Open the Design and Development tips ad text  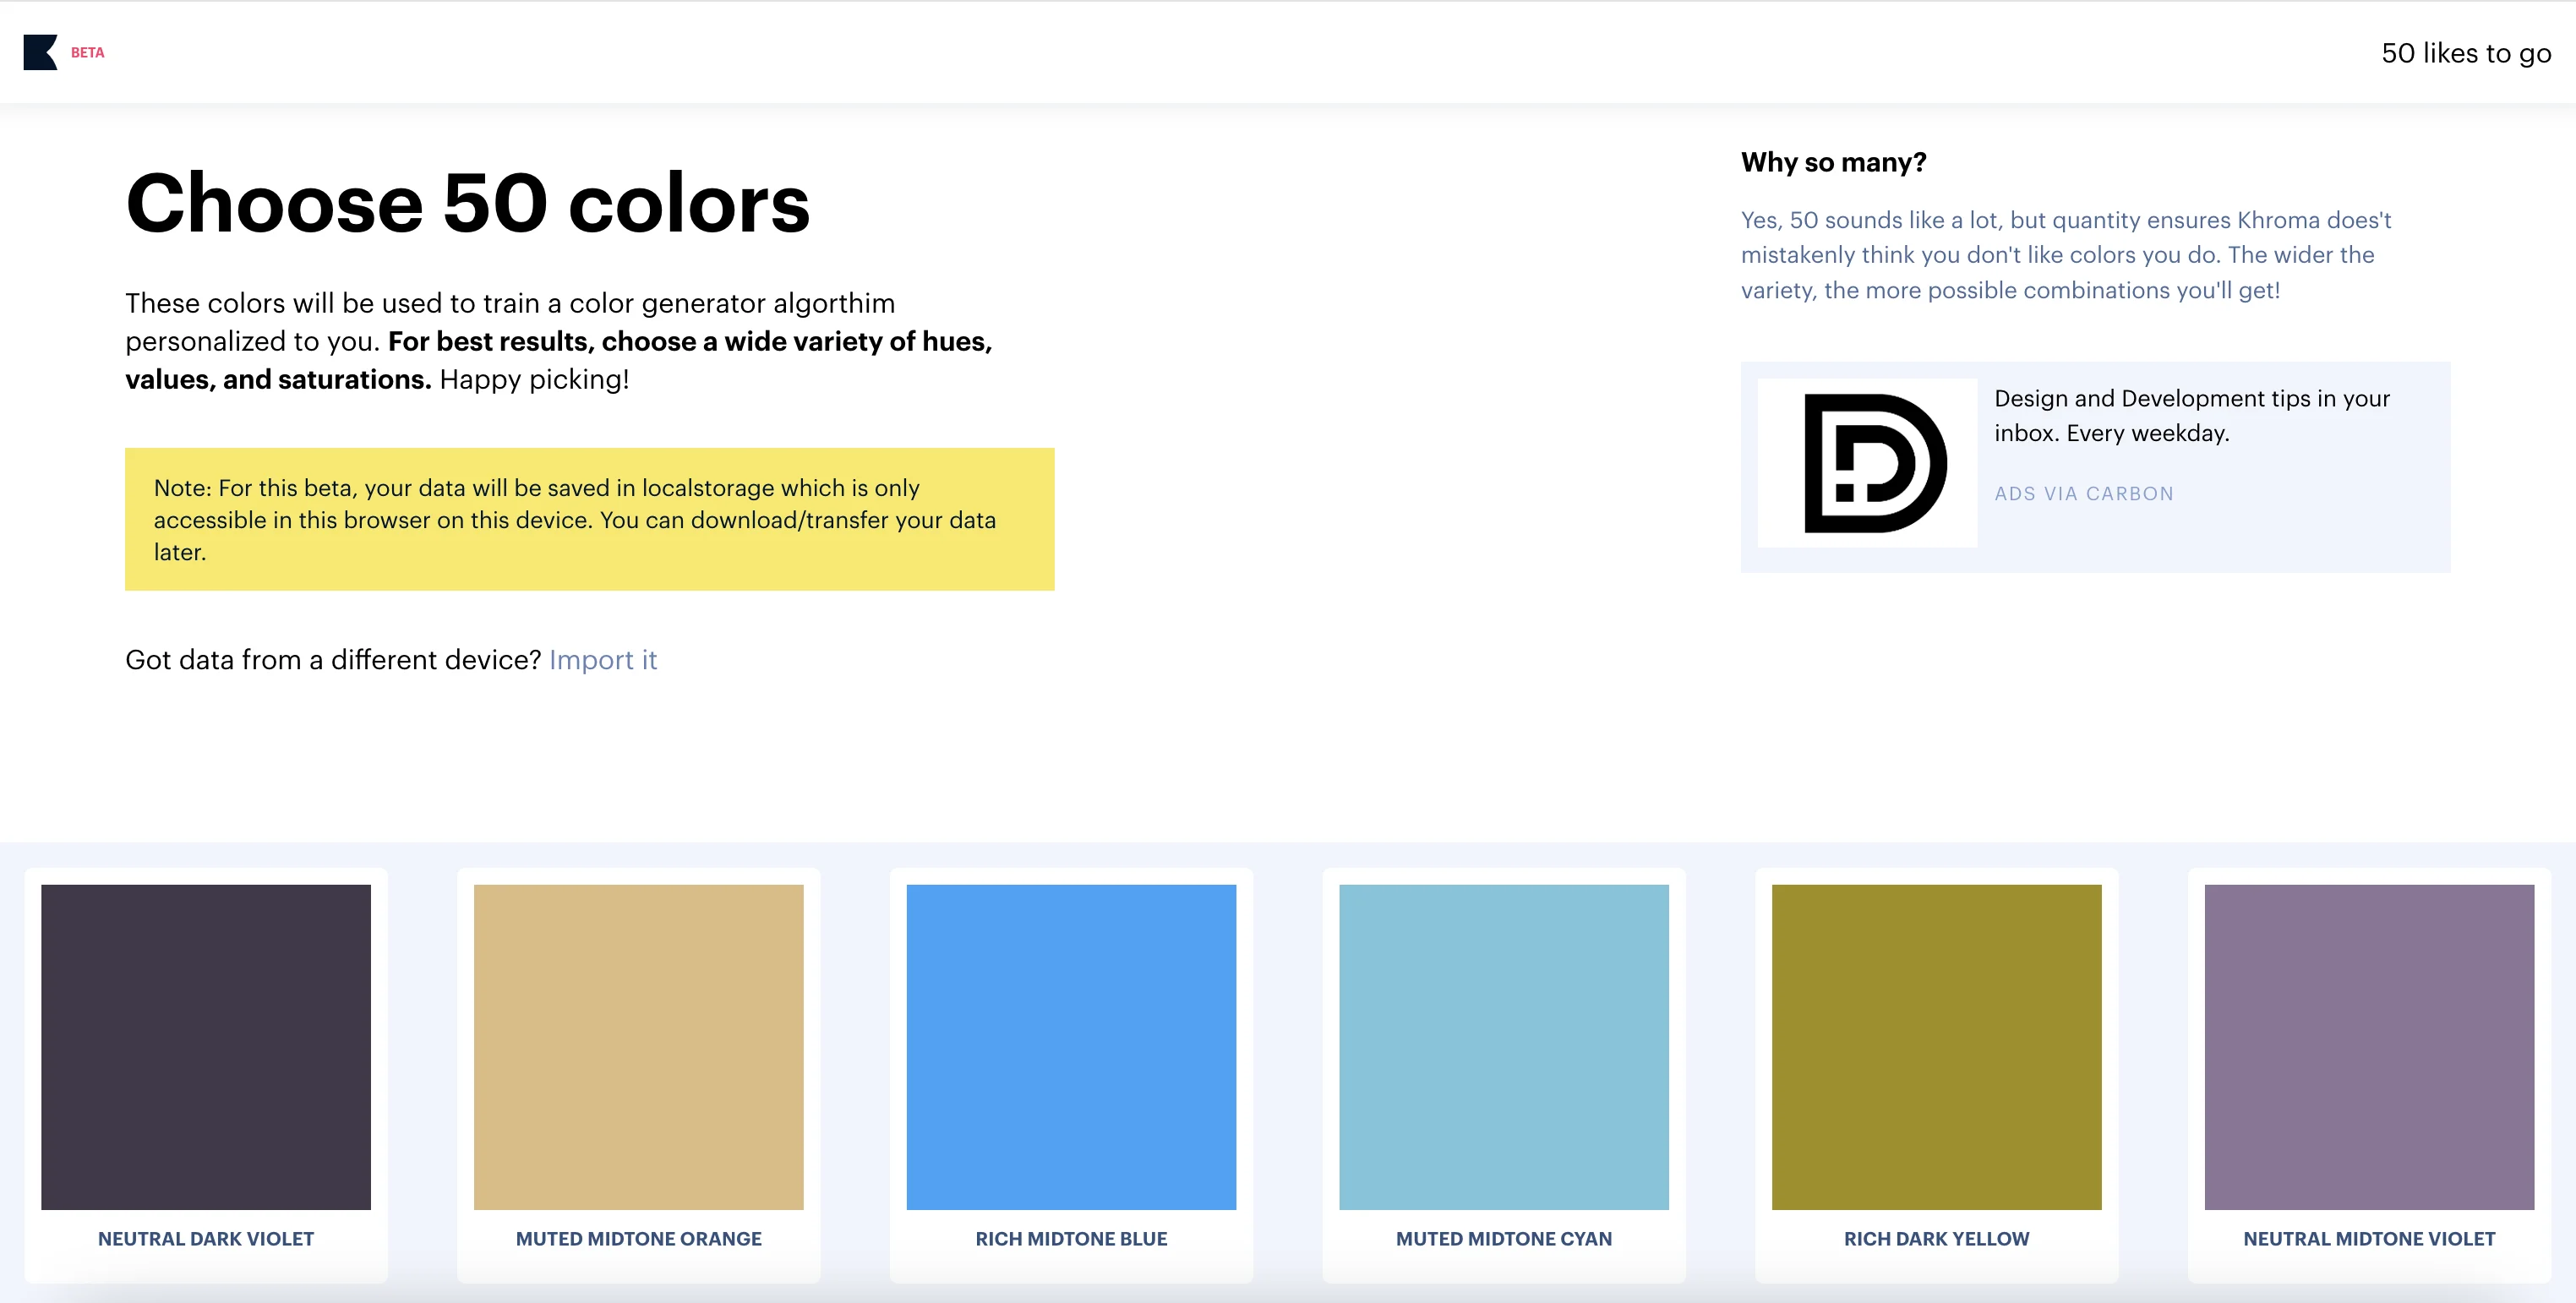click(x=2191, y=415)
